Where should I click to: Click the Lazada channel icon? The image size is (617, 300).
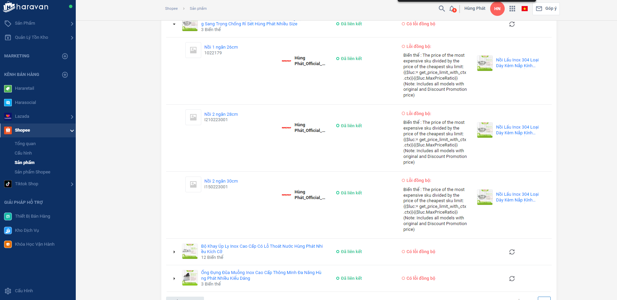pos(8,116)
